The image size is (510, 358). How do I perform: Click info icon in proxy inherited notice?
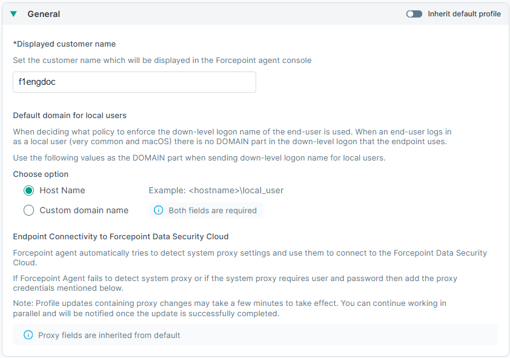pos(28,335)
